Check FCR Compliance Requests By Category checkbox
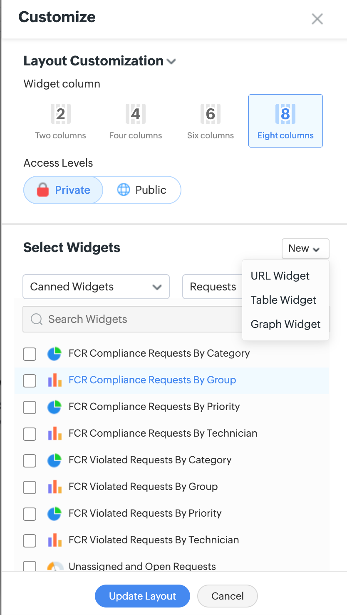This screenshot has height=615, width=347. click(30, 354)
